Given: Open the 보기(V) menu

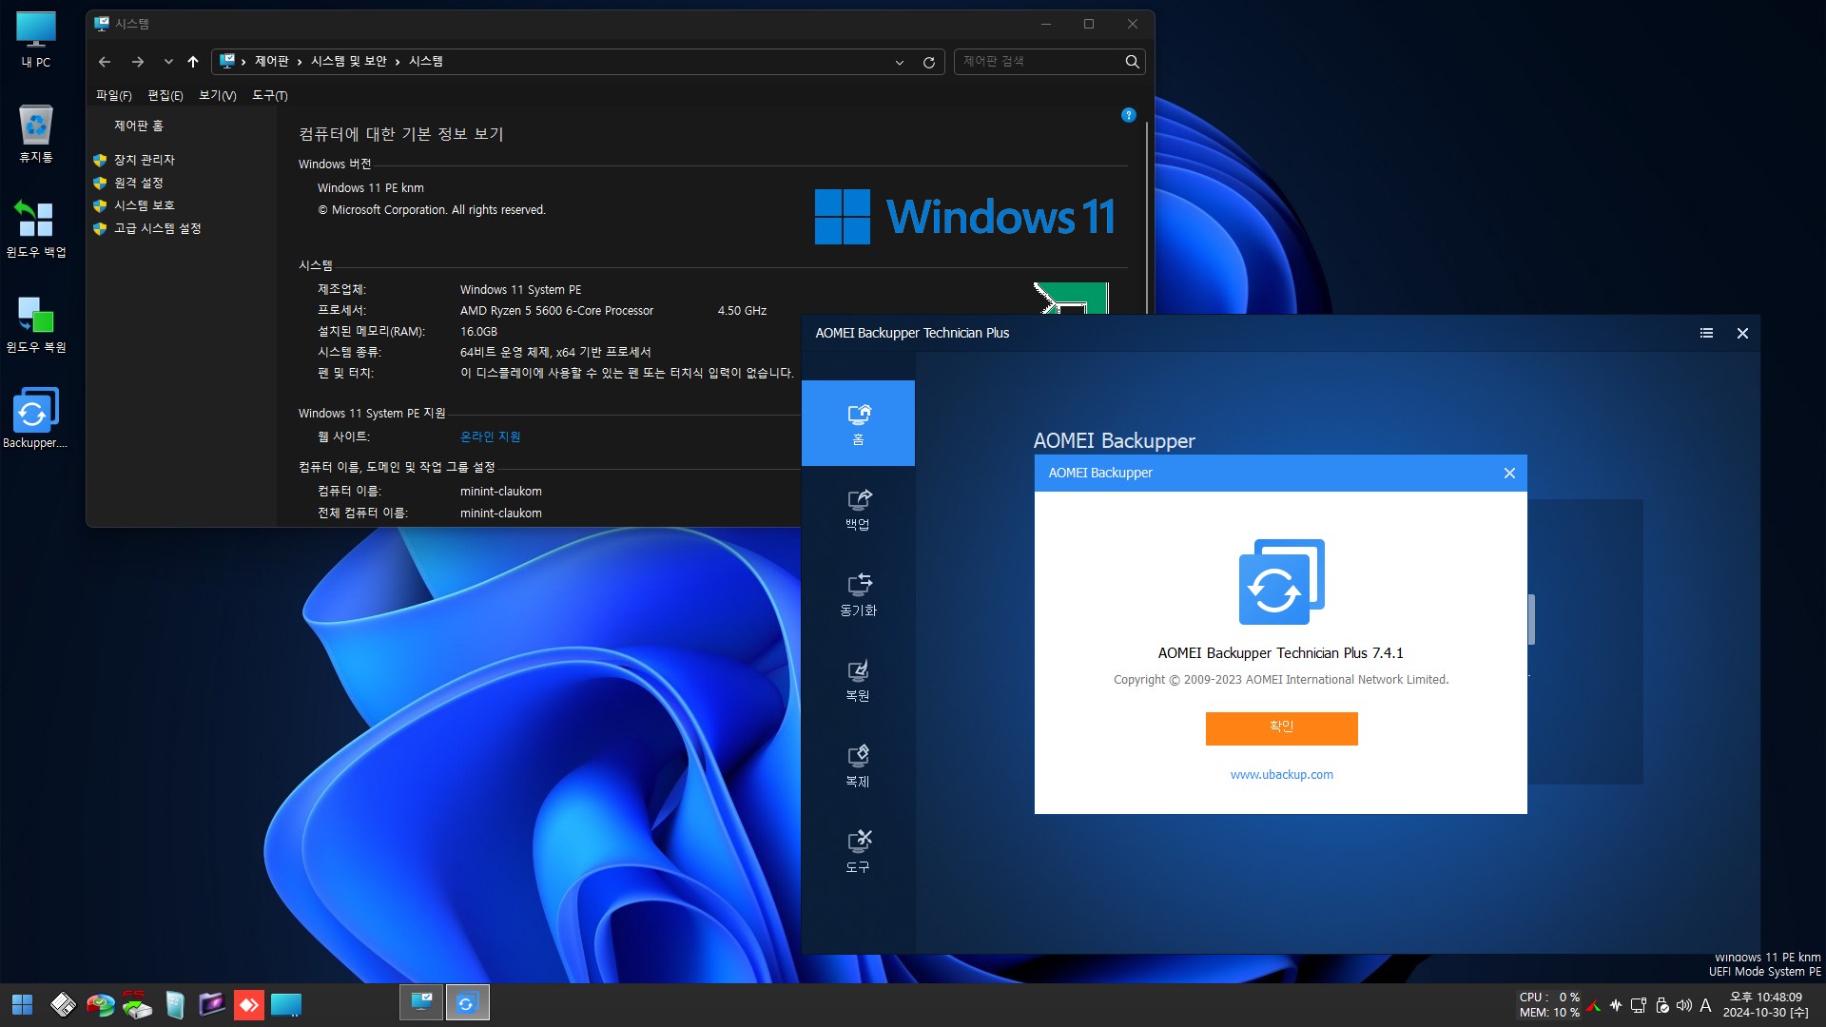Looking at the screenshot, I should pyautogui.click(x=218, y=96).
